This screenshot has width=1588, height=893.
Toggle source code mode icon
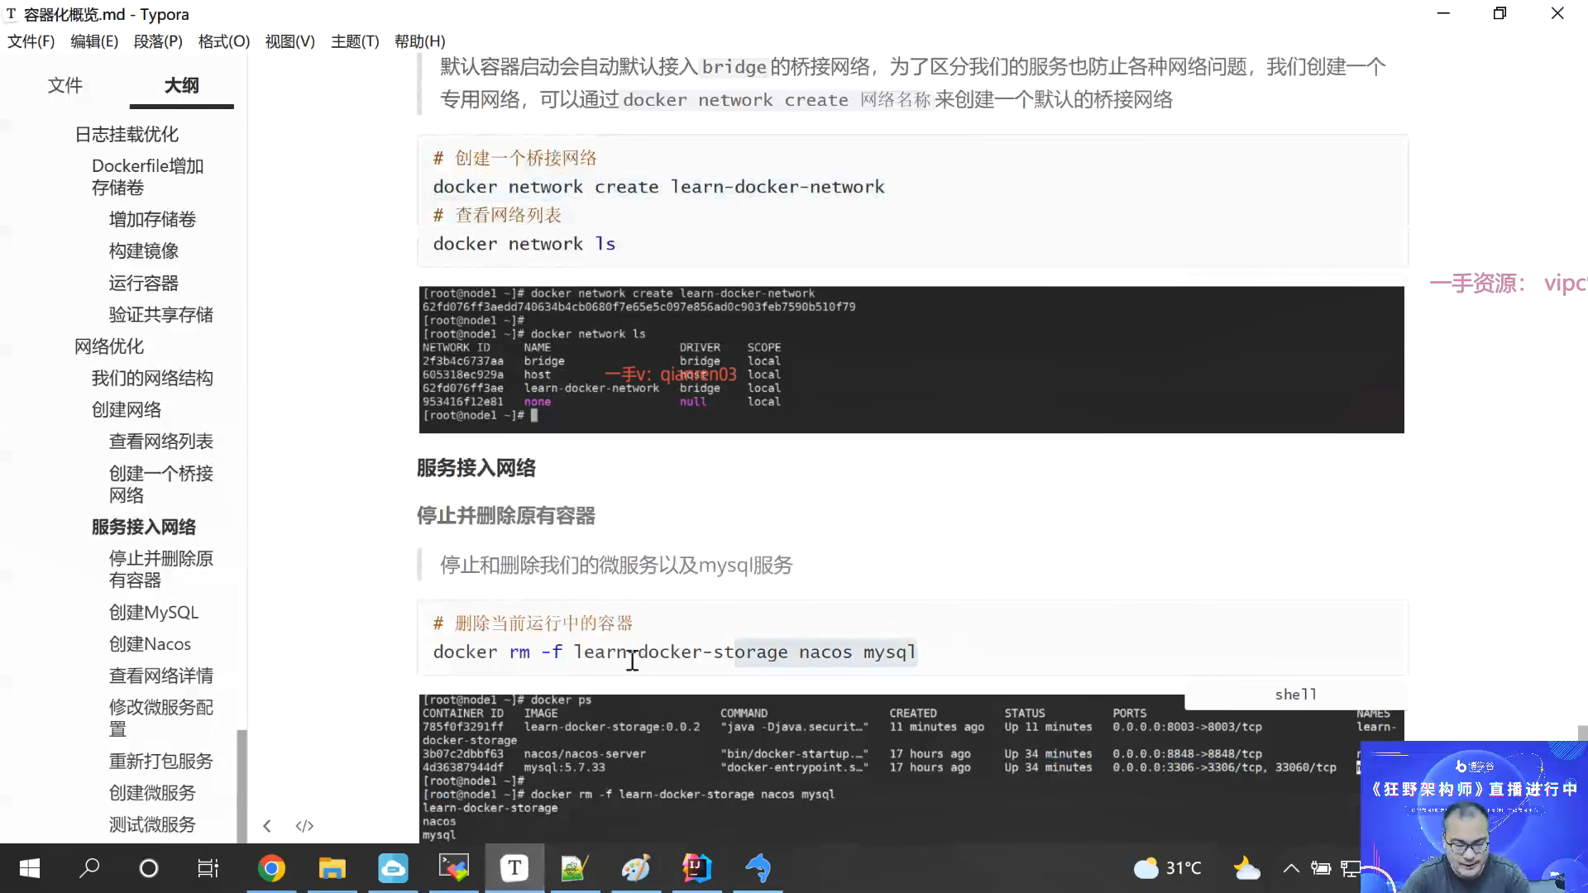304,826
